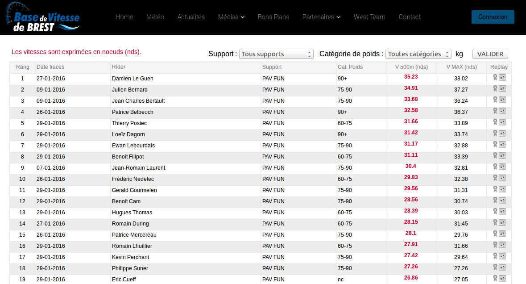Expand the Partenaires menu
The width and height of the screenshot is (526, 284).
click(321, 17)
